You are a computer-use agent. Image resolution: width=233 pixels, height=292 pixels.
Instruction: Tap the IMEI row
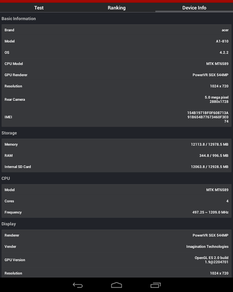[x=116, y=117]
